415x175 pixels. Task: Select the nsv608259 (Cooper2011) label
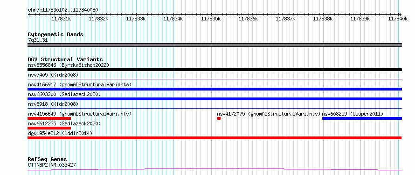(x=353, y=114)
